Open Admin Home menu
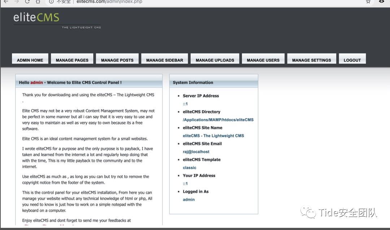This screenshot has width=390, height=230. (x=30, y=59)
